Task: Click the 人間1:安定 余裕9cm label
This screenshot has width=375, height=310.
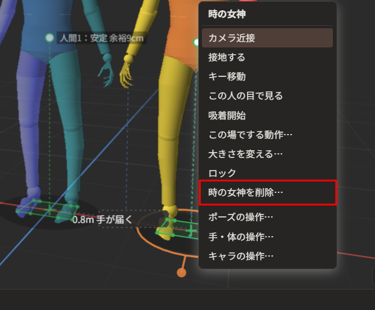Action: coord(102,38)
